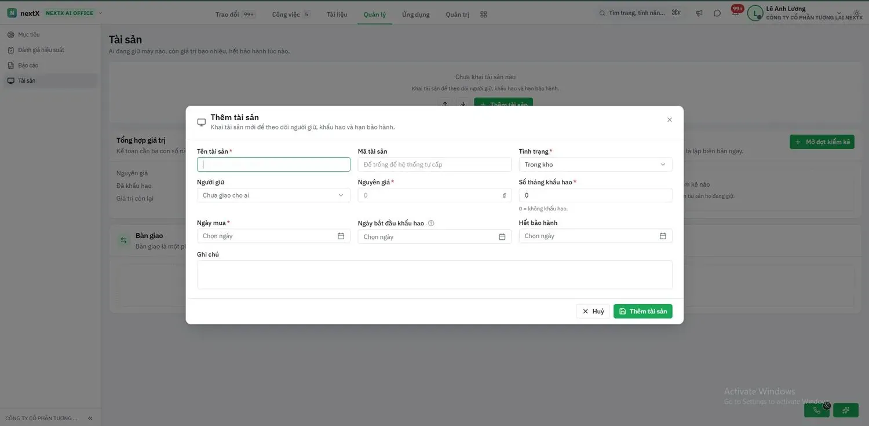Viewport: 869px width, 426px height.
Task: Open the announcements megaphone icon
Action: point(699,13)
